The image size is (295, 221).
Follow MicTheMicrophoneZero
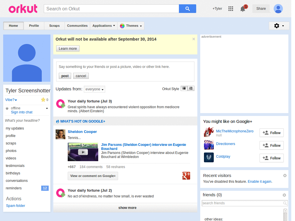(271, 133)
